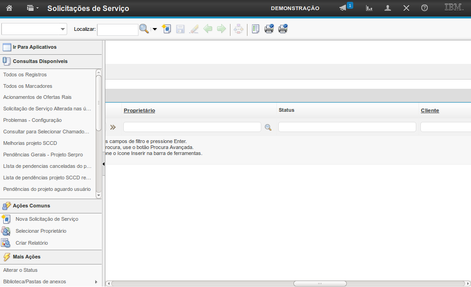471x287 pixels.
Task: Click the Status filter input field
Action: coord(347,127)
